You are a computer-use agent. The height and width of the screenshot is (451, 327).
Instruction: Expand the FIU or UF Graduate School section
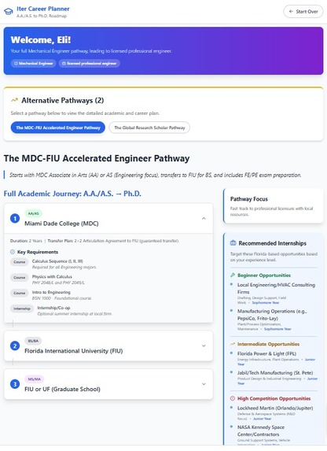point(204,384)
